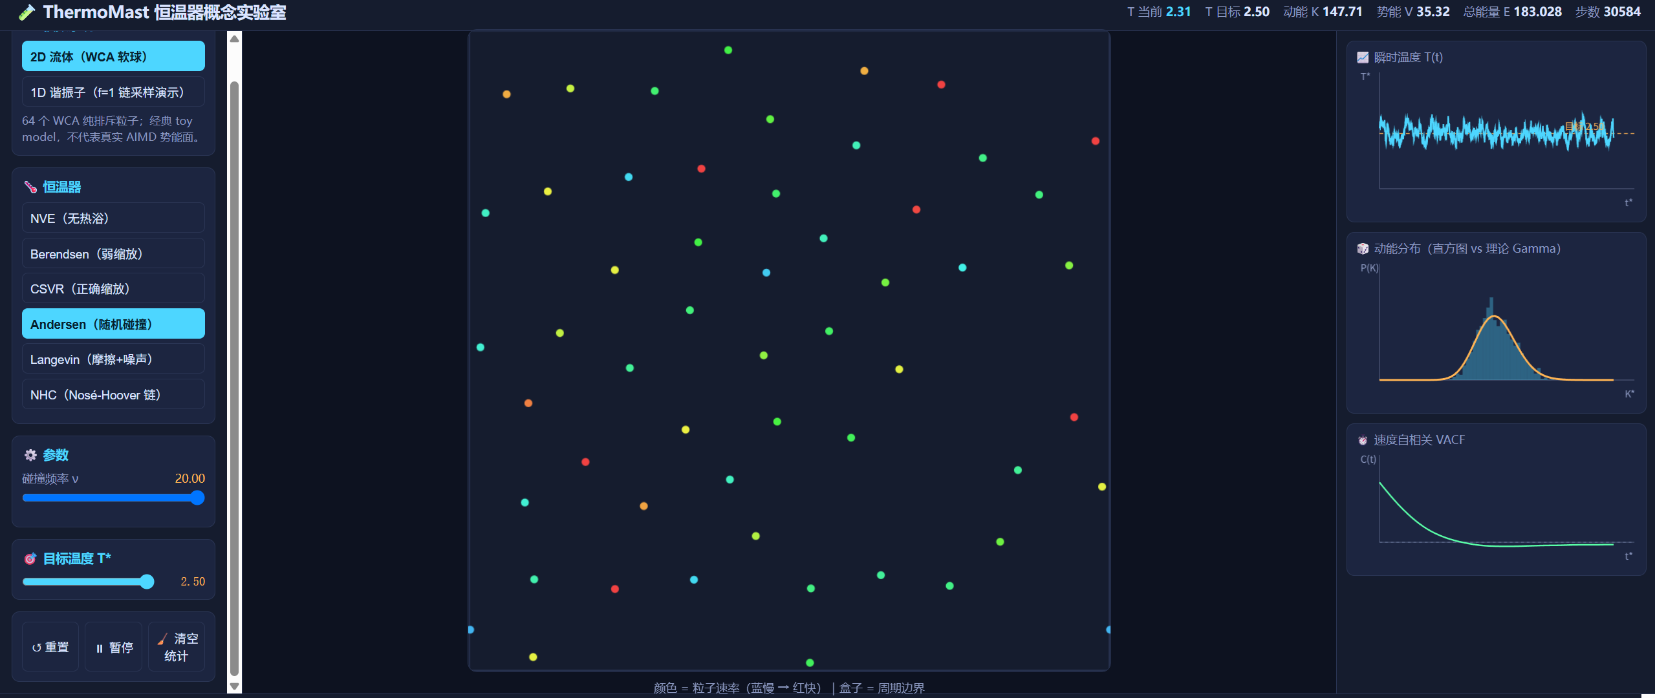Select the 1D 谐振子 system option
This screenshot has width=1655, height=698.
tap(113, 92)
